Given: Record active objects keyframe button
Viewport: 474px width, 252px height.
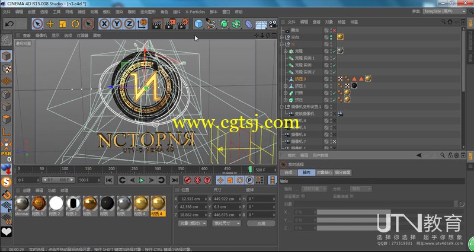Looking at the screenshot, I should 188,180.
